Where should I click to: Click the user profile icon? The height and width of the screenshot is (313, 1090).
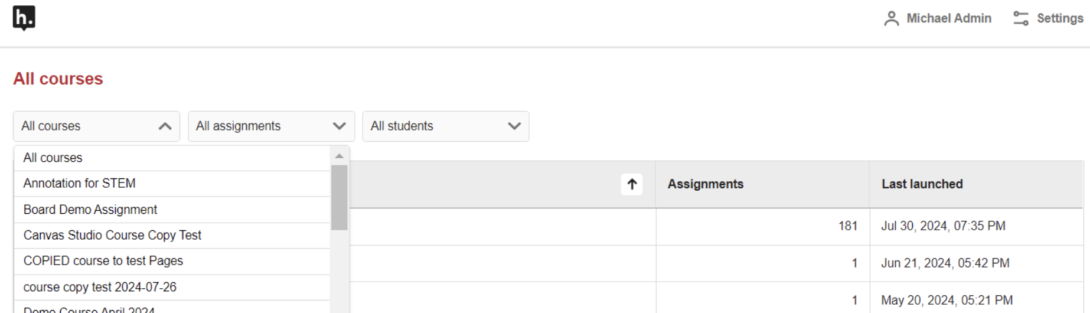pos(891,19)
